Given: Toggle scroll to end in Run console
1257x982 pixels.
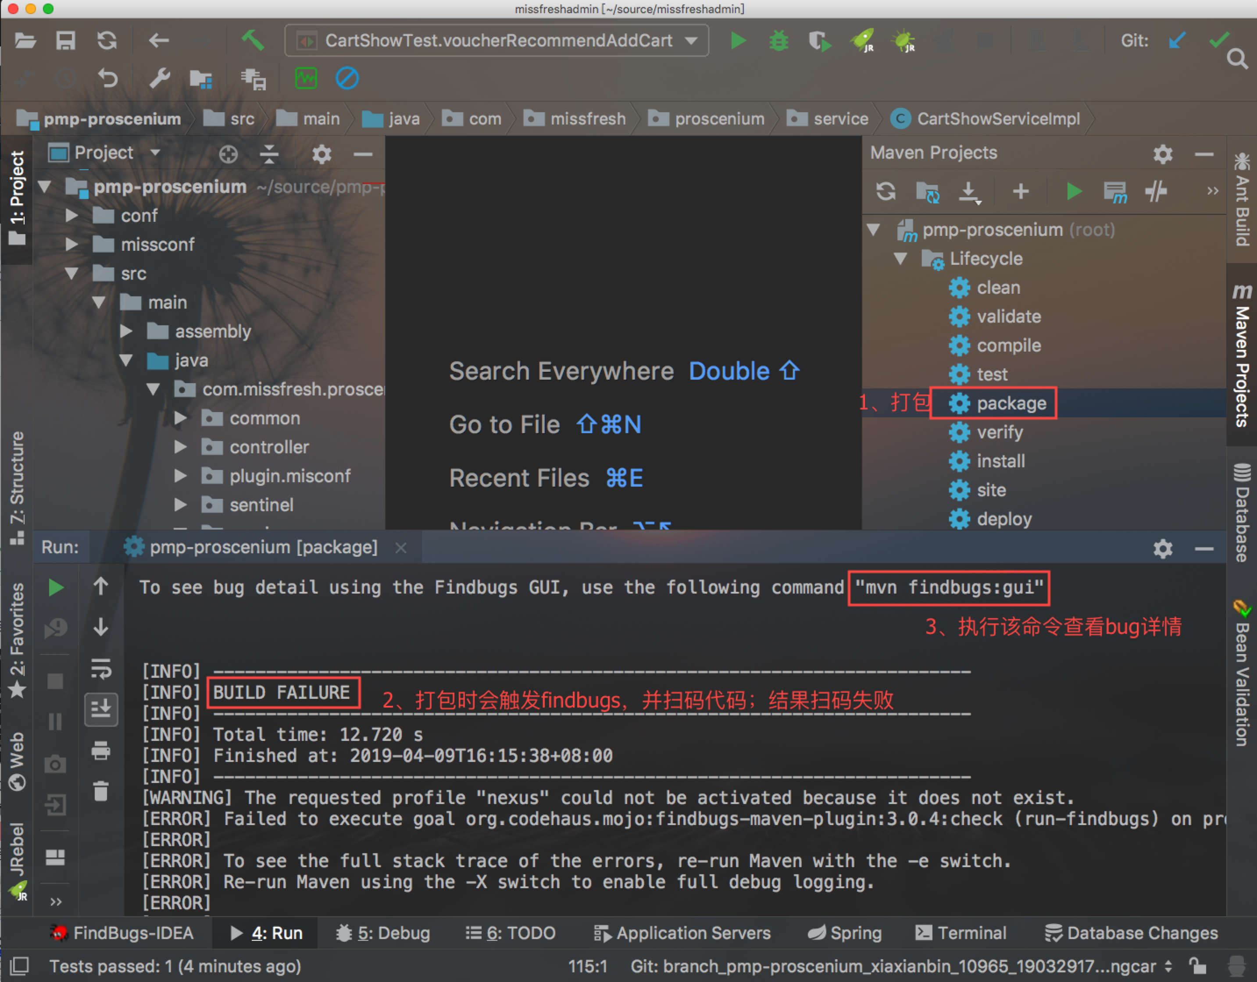Looking at the screenshot, I should tap(101, 709).
